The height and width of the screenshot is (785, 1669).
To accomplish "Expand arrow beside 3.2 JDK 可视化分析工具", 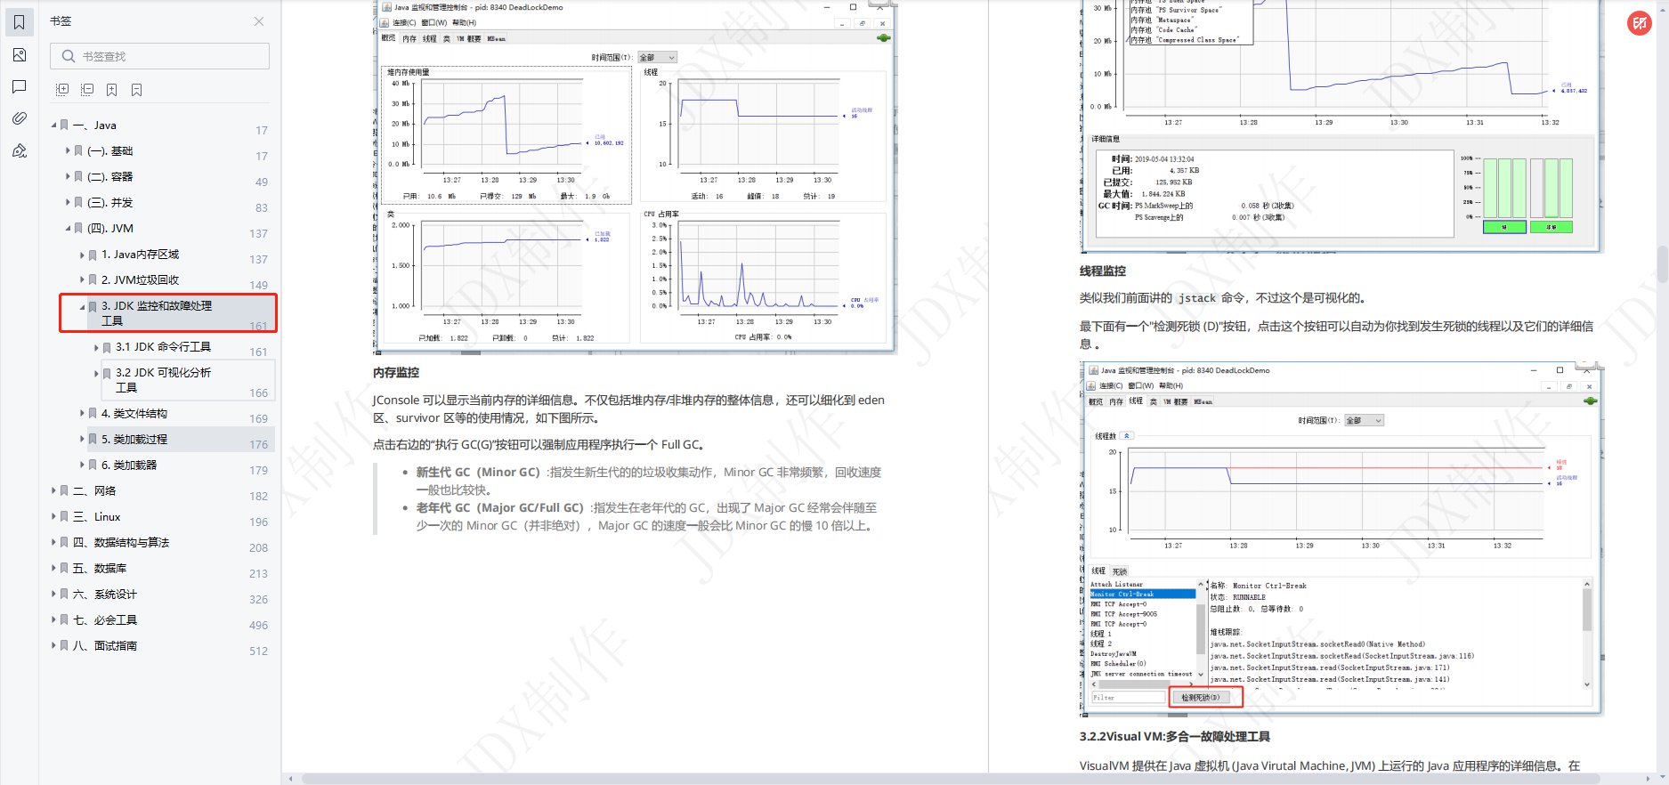I will pos(96,373).
